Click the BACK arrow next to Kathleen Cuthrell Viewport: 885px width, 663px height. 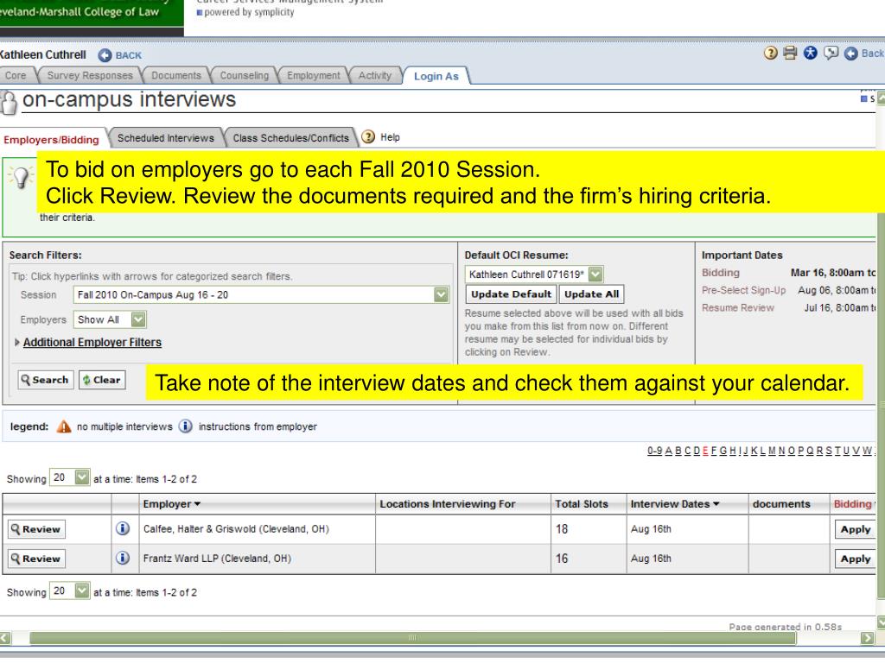pos(105,55)
